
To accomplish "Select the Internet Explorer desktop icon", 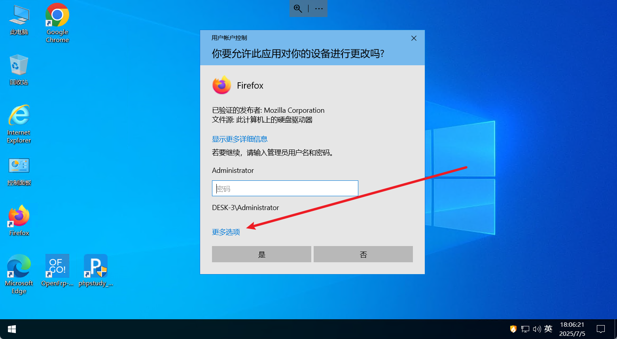I will [x=19, y=124].
